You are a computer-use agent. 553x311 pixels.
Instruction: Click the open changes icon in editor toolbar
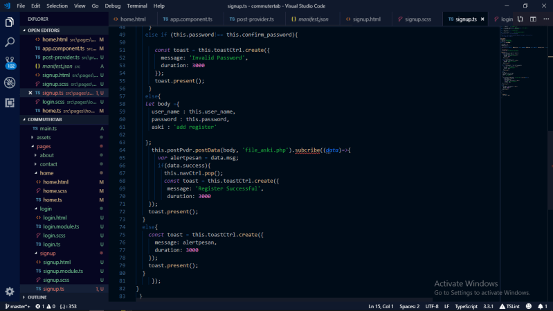click(x=520, y=19)
